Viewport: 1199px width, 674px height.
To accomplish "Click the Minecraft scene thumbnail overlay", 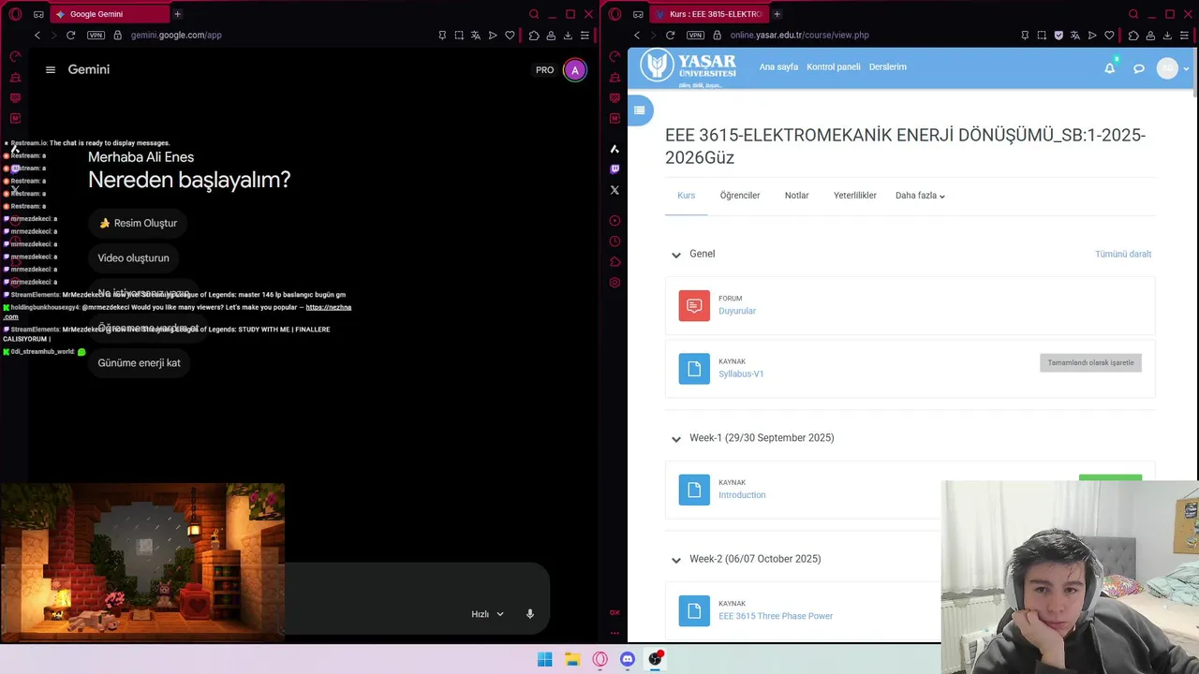I will pyautogui.click(x=142, y=563).
